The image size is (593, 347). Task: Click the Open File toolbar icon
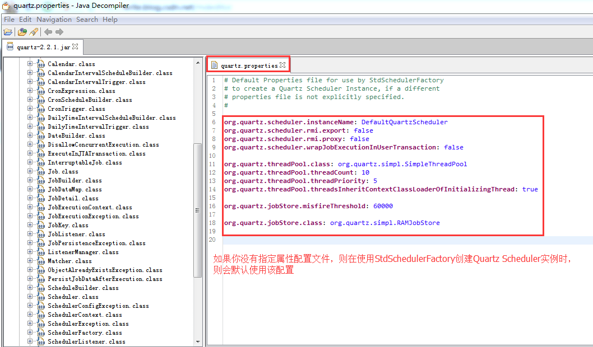(7, 32)
